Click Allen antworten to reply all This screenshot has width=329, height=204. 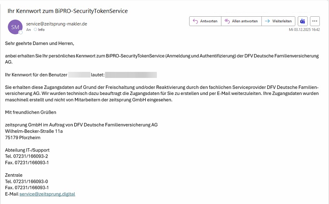241,21
